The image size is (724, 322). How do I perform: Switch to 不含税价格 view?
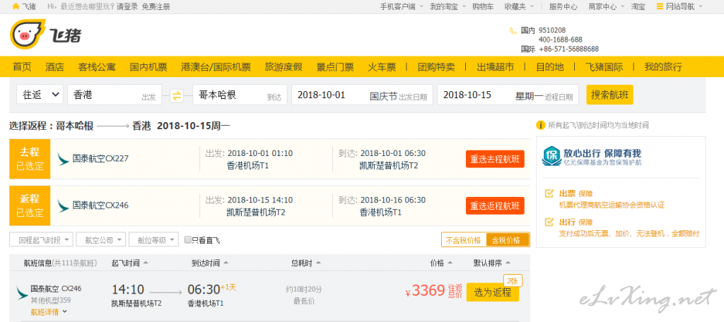coord(464,240)
